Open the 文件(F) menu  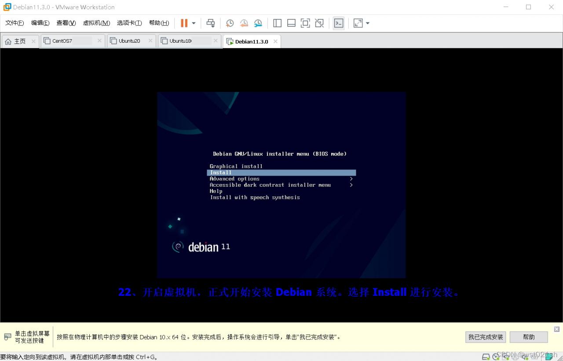pos(15,23)
